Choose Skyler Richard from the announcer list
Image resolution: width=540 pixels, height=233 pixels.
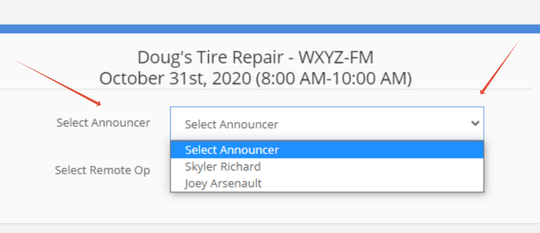click(223, 167)
